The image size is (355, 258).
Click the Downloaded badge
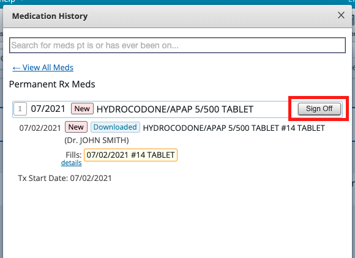(115, 127)
